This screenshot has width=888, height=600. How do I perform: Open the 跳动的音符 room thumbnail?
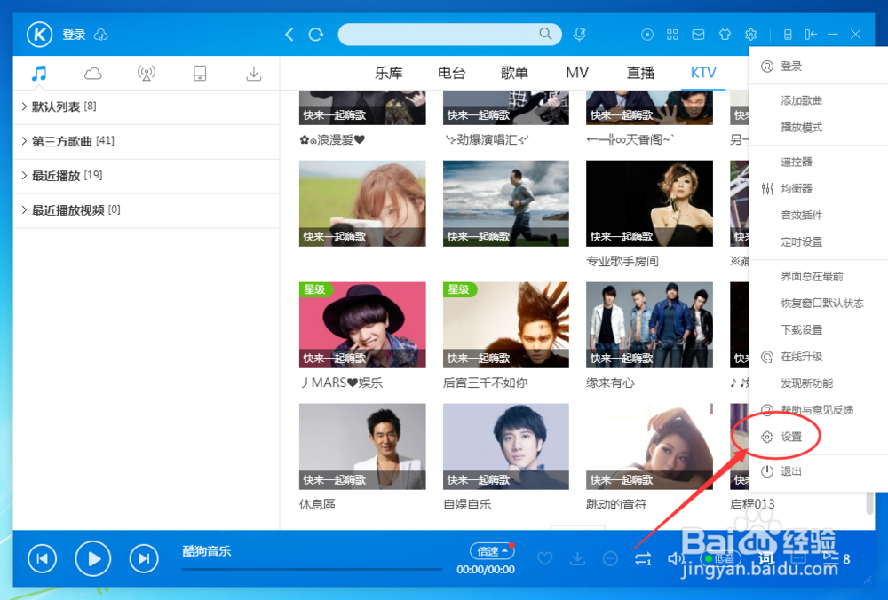(x=650, y=446)
